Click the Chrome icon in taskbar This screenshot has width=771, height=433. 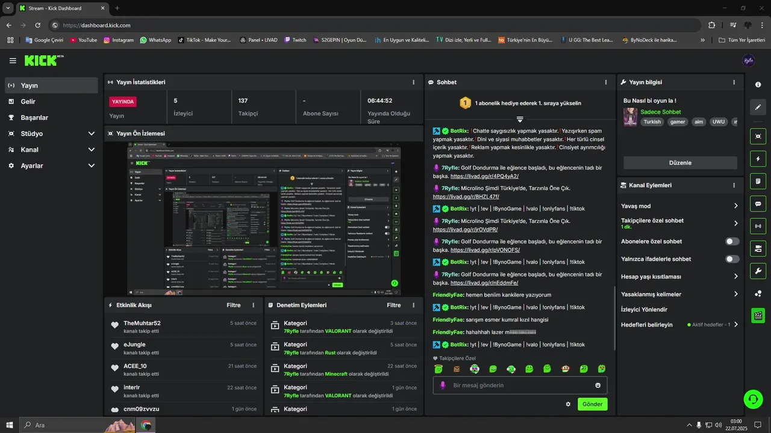(146, 425)
